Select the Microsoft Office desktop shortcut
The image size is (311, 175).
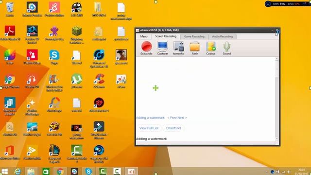10,152
